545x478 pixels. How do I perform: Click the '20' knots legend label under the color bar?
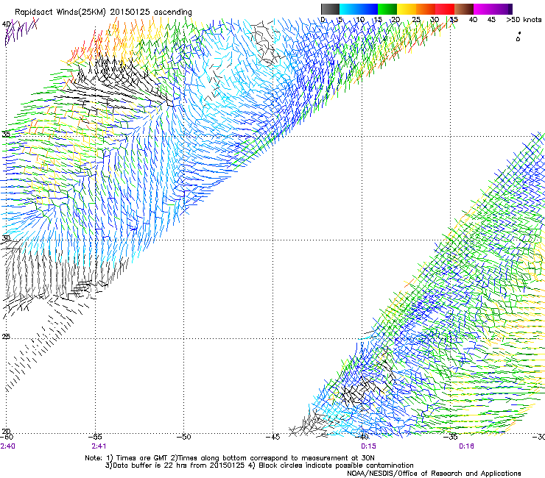[395, 20]
